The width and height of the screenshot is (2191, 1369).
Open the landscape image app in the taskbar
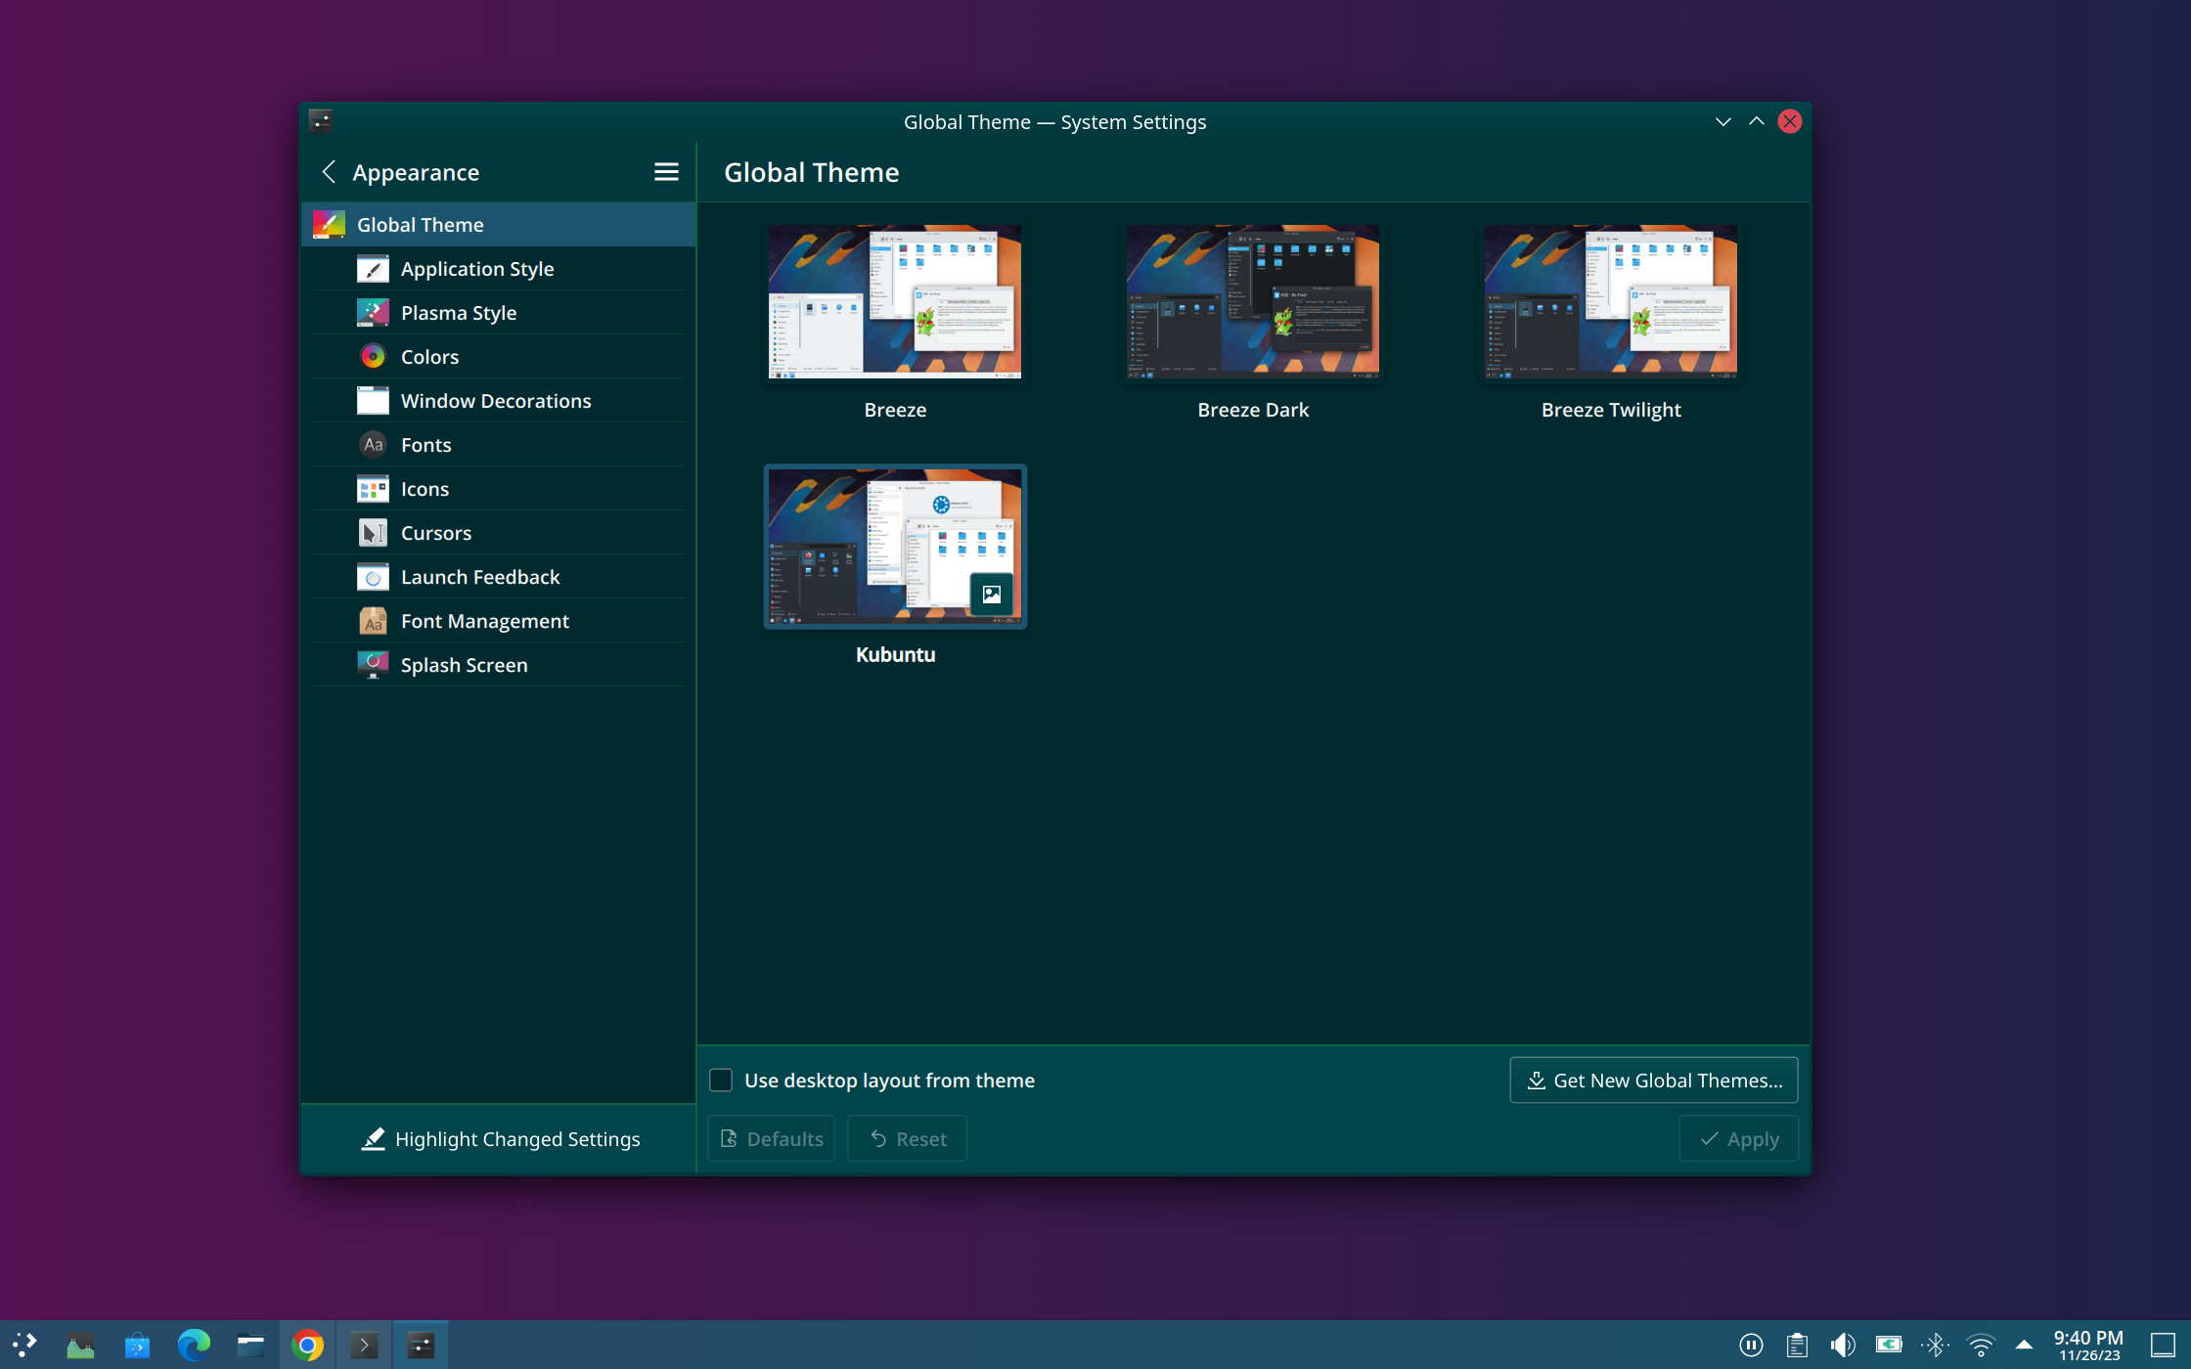(80, 1346)
